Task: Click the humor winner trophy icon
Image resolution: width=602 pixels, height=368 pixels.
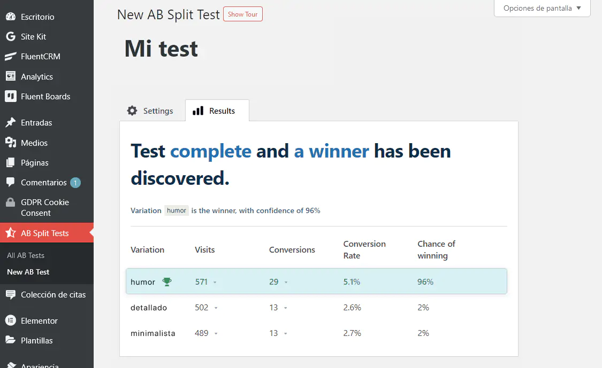Action: point(167,281)
